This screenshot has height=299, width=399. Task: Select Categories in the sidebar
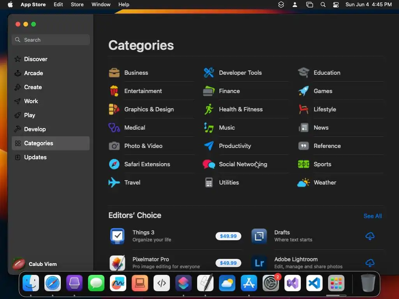51,143
